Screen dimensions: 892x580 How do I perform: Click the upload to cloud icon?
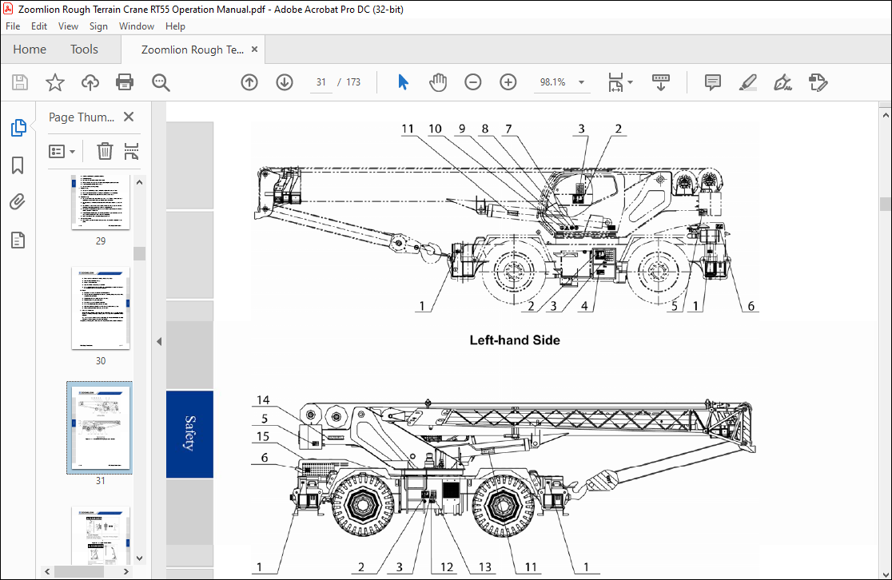click(x=90, y=82)
